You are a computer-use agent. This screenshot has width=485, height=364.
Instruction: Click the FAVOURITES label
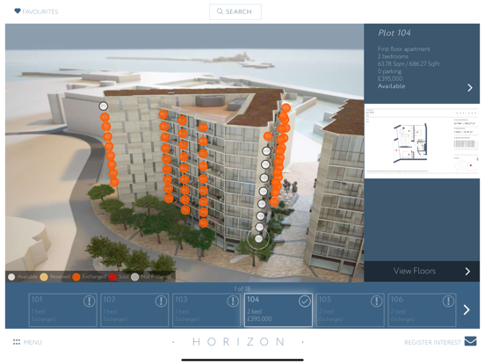(40, 11)
